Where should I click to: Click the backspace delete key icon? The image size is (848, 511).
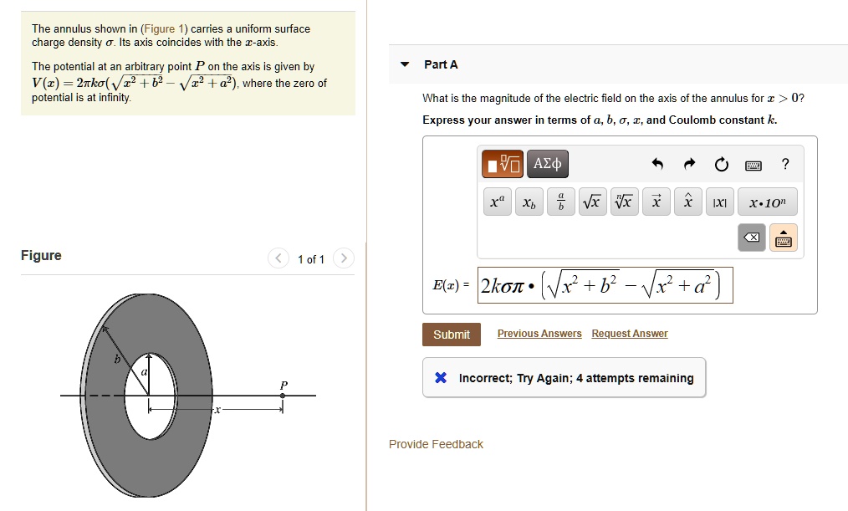[x=752, y=238]
